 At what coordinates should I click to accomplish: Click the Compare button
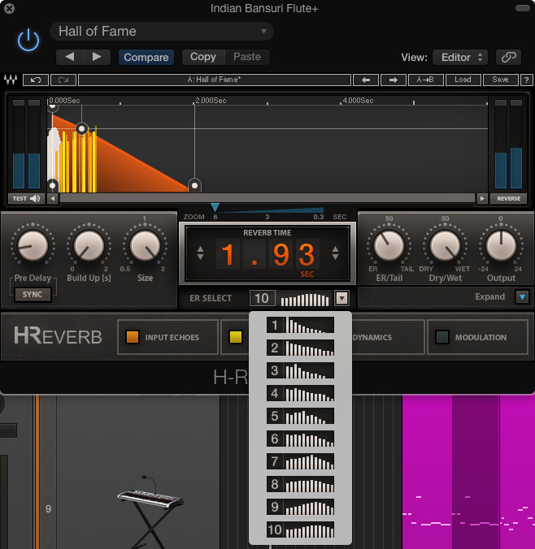tap(146, 58)
